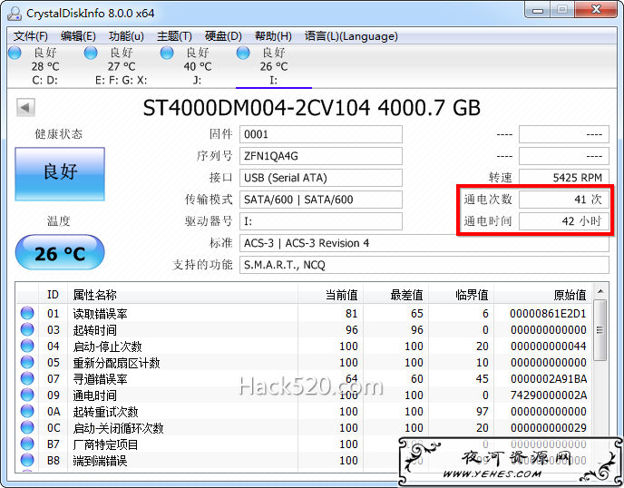Image resolution: width=624 pixels, height=488 pixels.
Task: Open the 文件(F) menu
Action: click(x=31, y=36)
